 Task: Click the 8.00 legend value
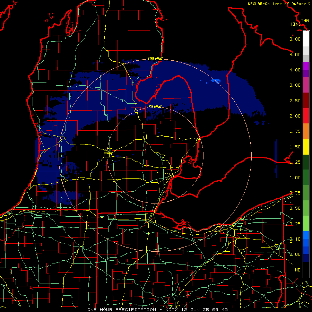295,39
